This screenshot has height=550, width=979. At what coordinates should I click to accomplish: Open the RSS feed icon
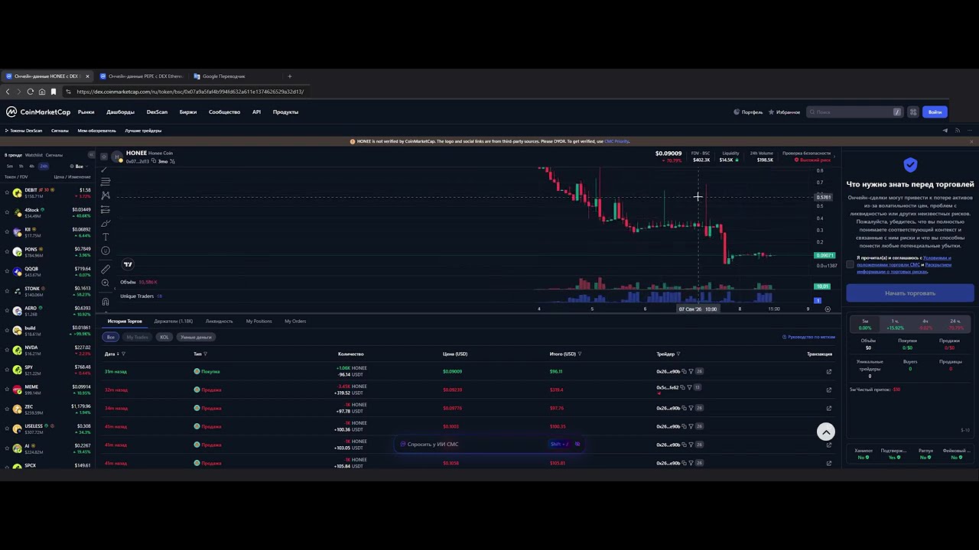coord(956,131)
